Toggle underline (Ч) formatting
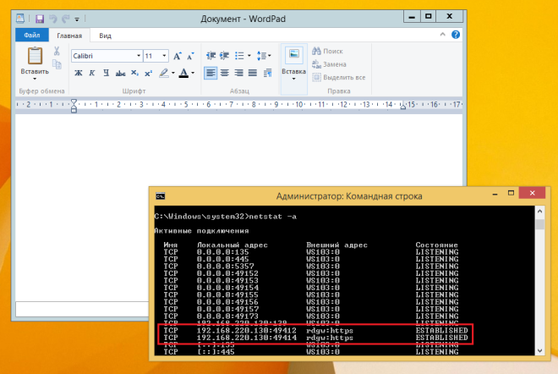The width and height of the screenshot is (558, 374). coord(105,74)
